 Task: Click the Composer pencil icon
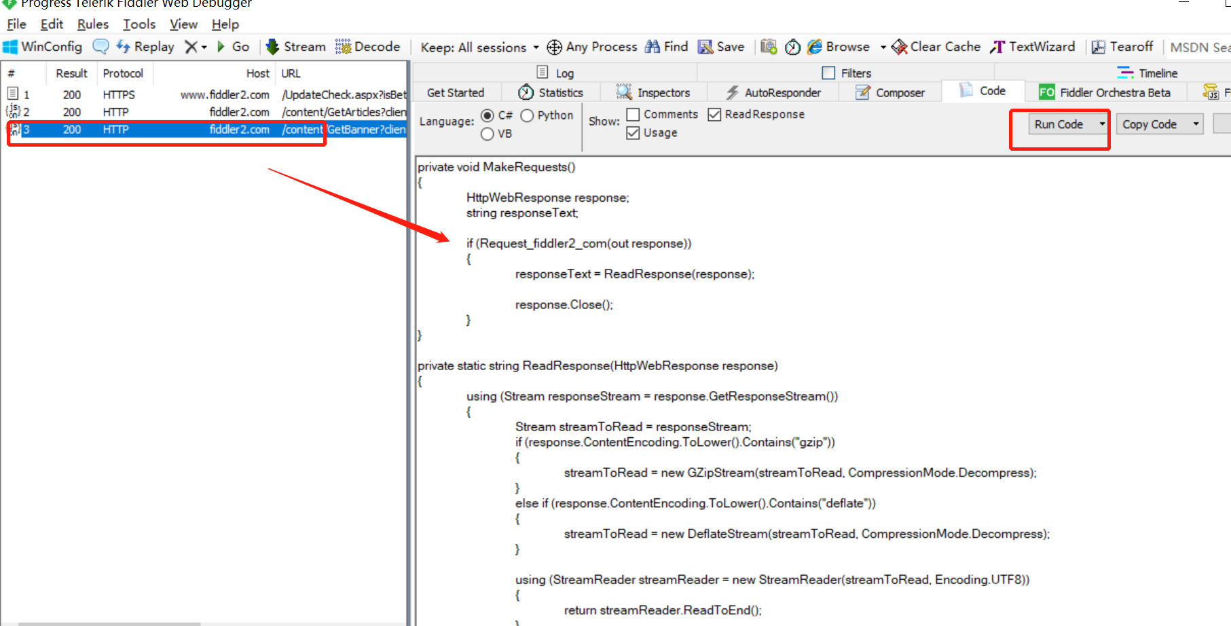[862, 92]
